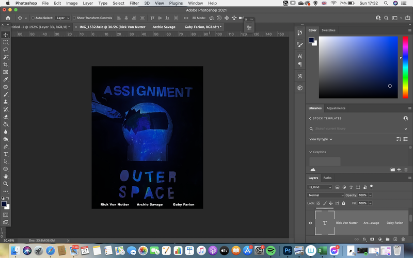Select the Horizontal Type tool
The width and height of the screenshot is (413, 258).
click(x=6, y=154)
